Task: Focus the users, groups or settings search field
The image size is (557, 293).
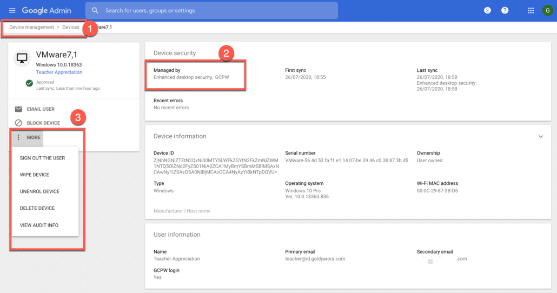Action: pyautogui.click(x=211, y=10)
